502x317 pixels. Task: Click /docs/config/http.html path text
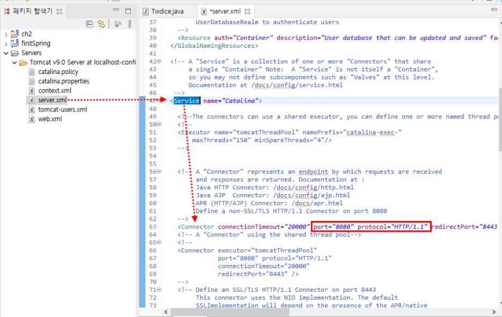(x=313, y=187)
